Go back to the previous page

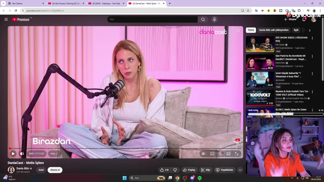tap(4, 11)
